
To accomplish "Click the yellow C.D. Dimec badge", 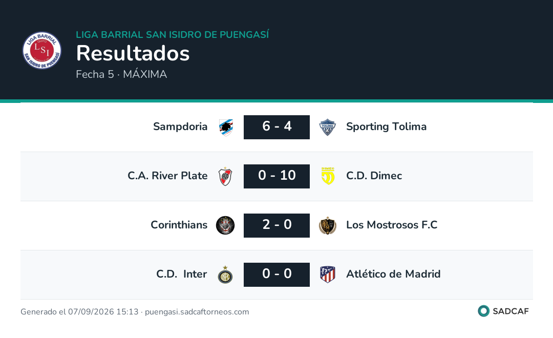I will pos(328,176).
